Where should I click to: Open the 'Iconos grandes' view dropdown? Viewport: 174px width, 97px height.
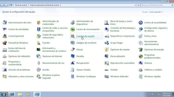point(156,12)
